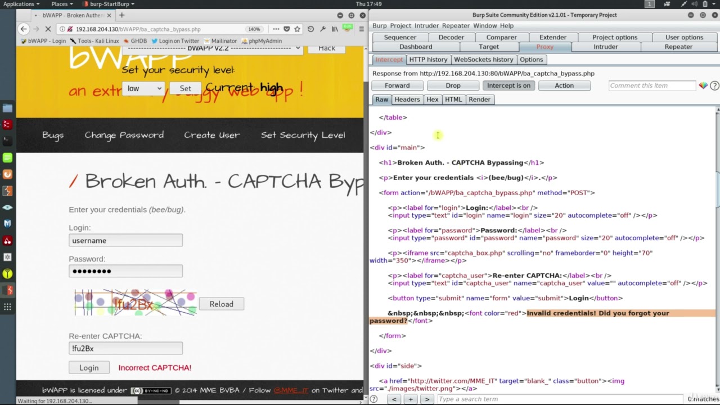The image size is (720, 405).
Task: Click Burp search help question icon
Action: coord(374,399)
